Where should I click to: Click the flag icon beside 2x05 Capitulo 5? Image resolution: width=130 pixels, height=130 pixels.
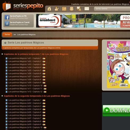point(44,112)
